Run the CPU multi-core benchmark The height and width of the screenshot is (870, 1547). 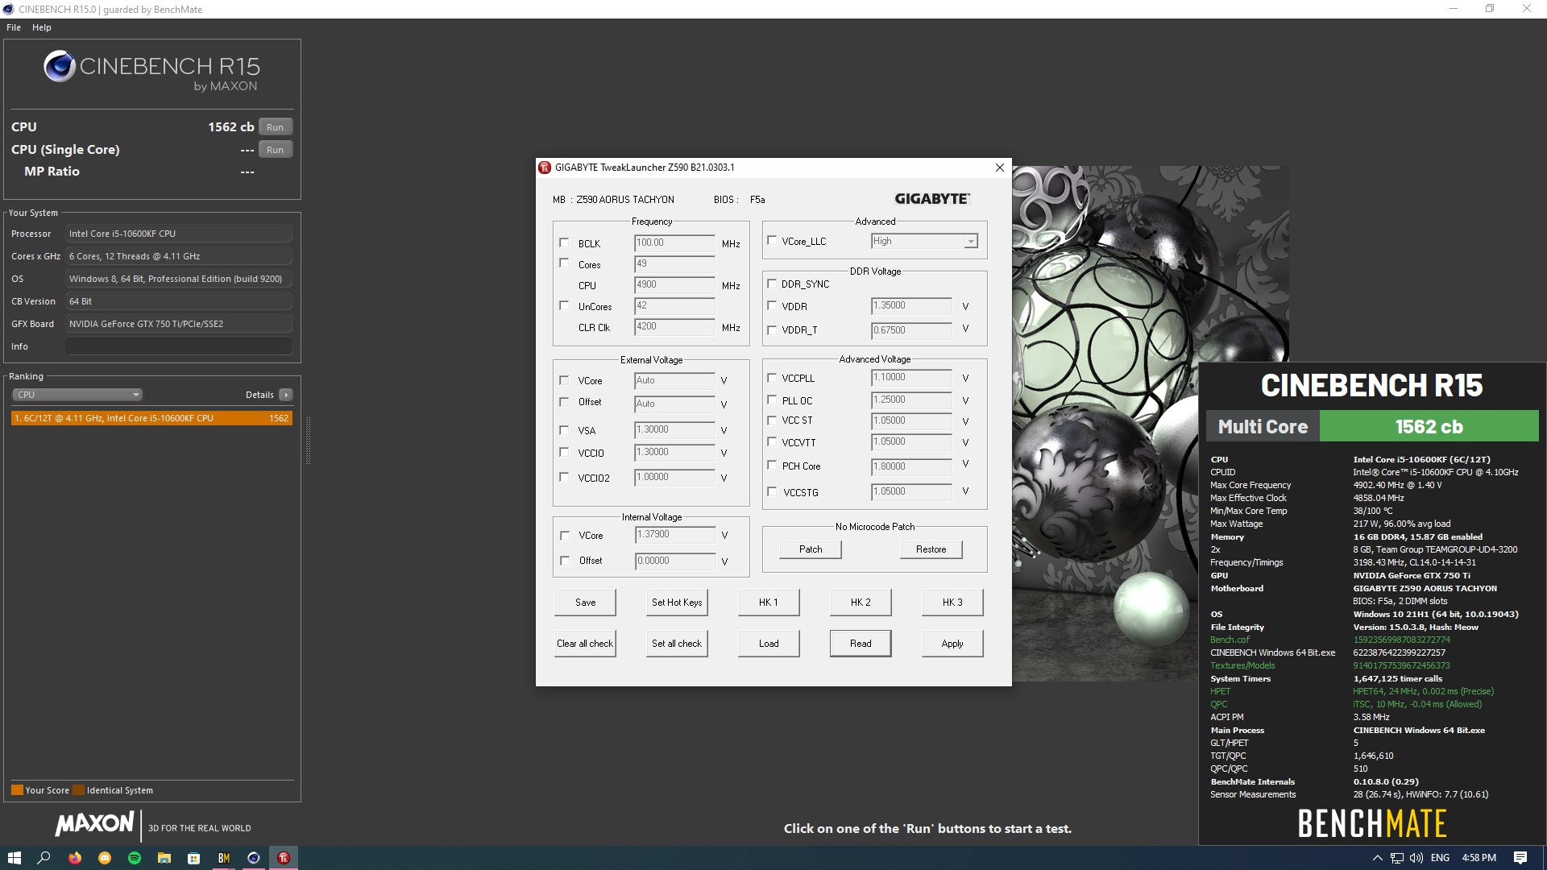(x=276, y=127)
